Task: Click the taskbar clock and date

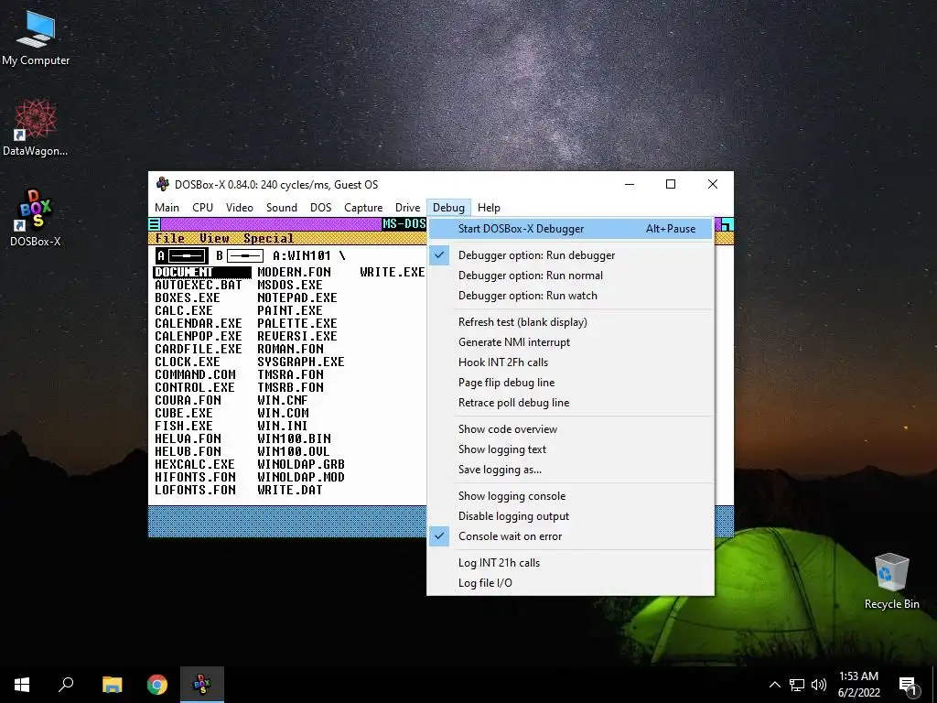Action: point(858,685)
